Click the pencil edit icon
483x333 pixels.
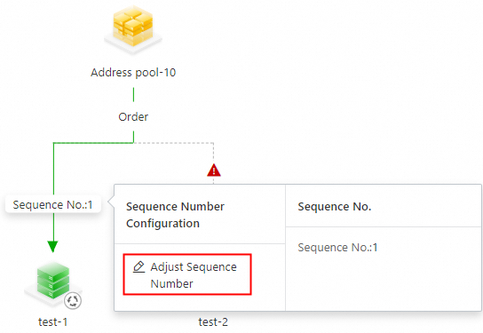(139, 266)
